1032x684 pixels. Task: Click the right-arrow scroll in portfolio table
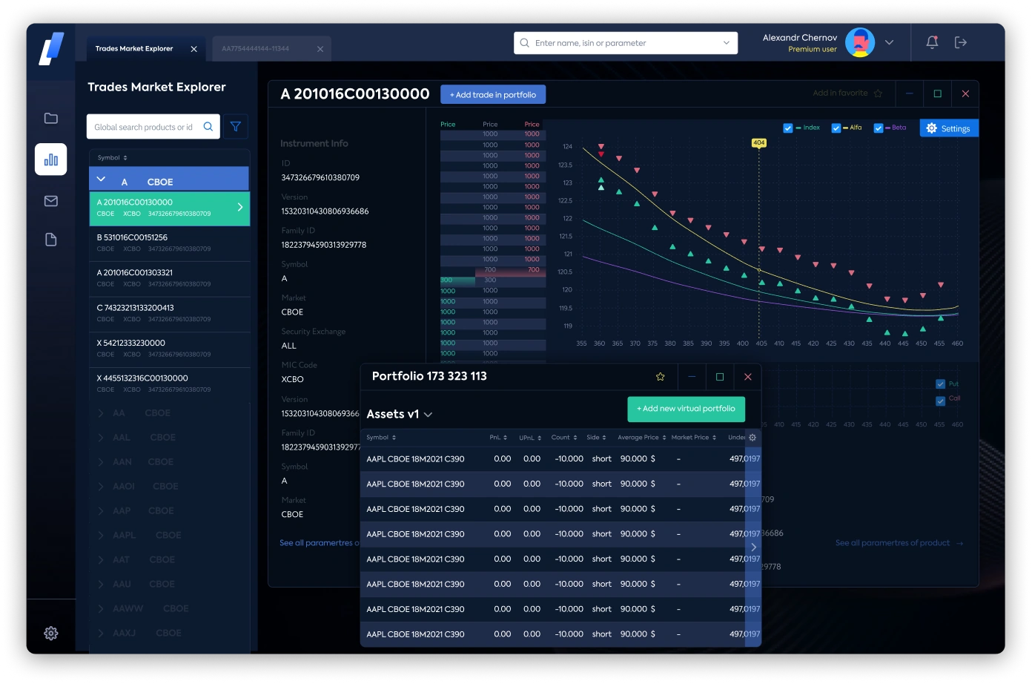click(x=753, y=547)
